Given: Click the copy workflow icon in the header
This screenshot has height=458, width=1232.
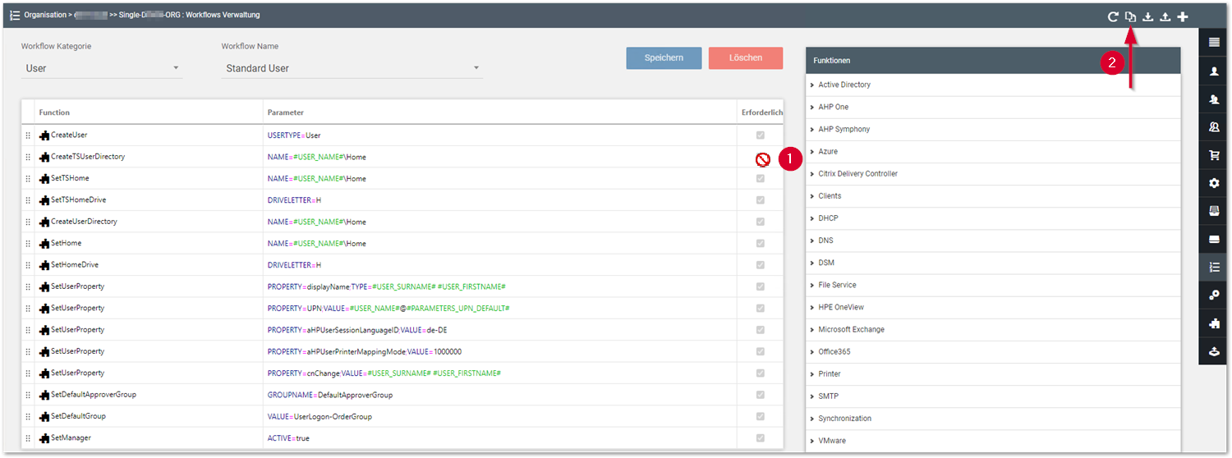Looking at the screenshot, I should tap(1130, 16).
